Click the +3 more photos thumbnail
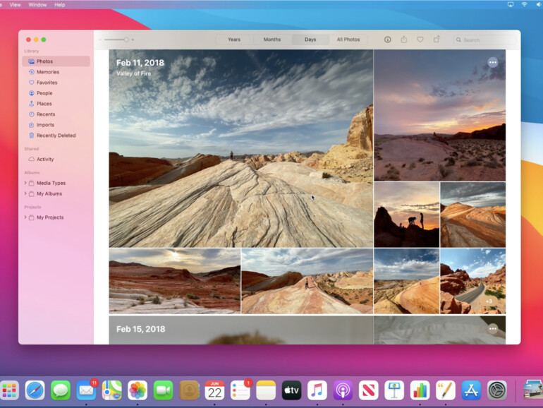Screen dimensions: 543x408 tap(472, 281)
